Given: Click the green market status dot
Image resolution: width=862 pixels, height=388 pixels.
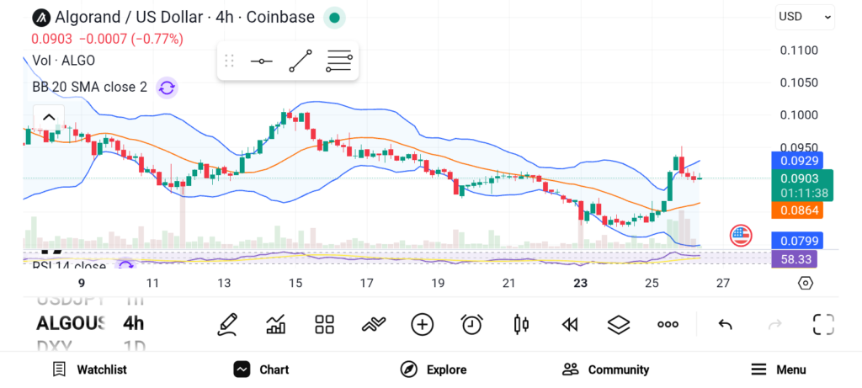Looking at the screenshot, I should [334, 17].
